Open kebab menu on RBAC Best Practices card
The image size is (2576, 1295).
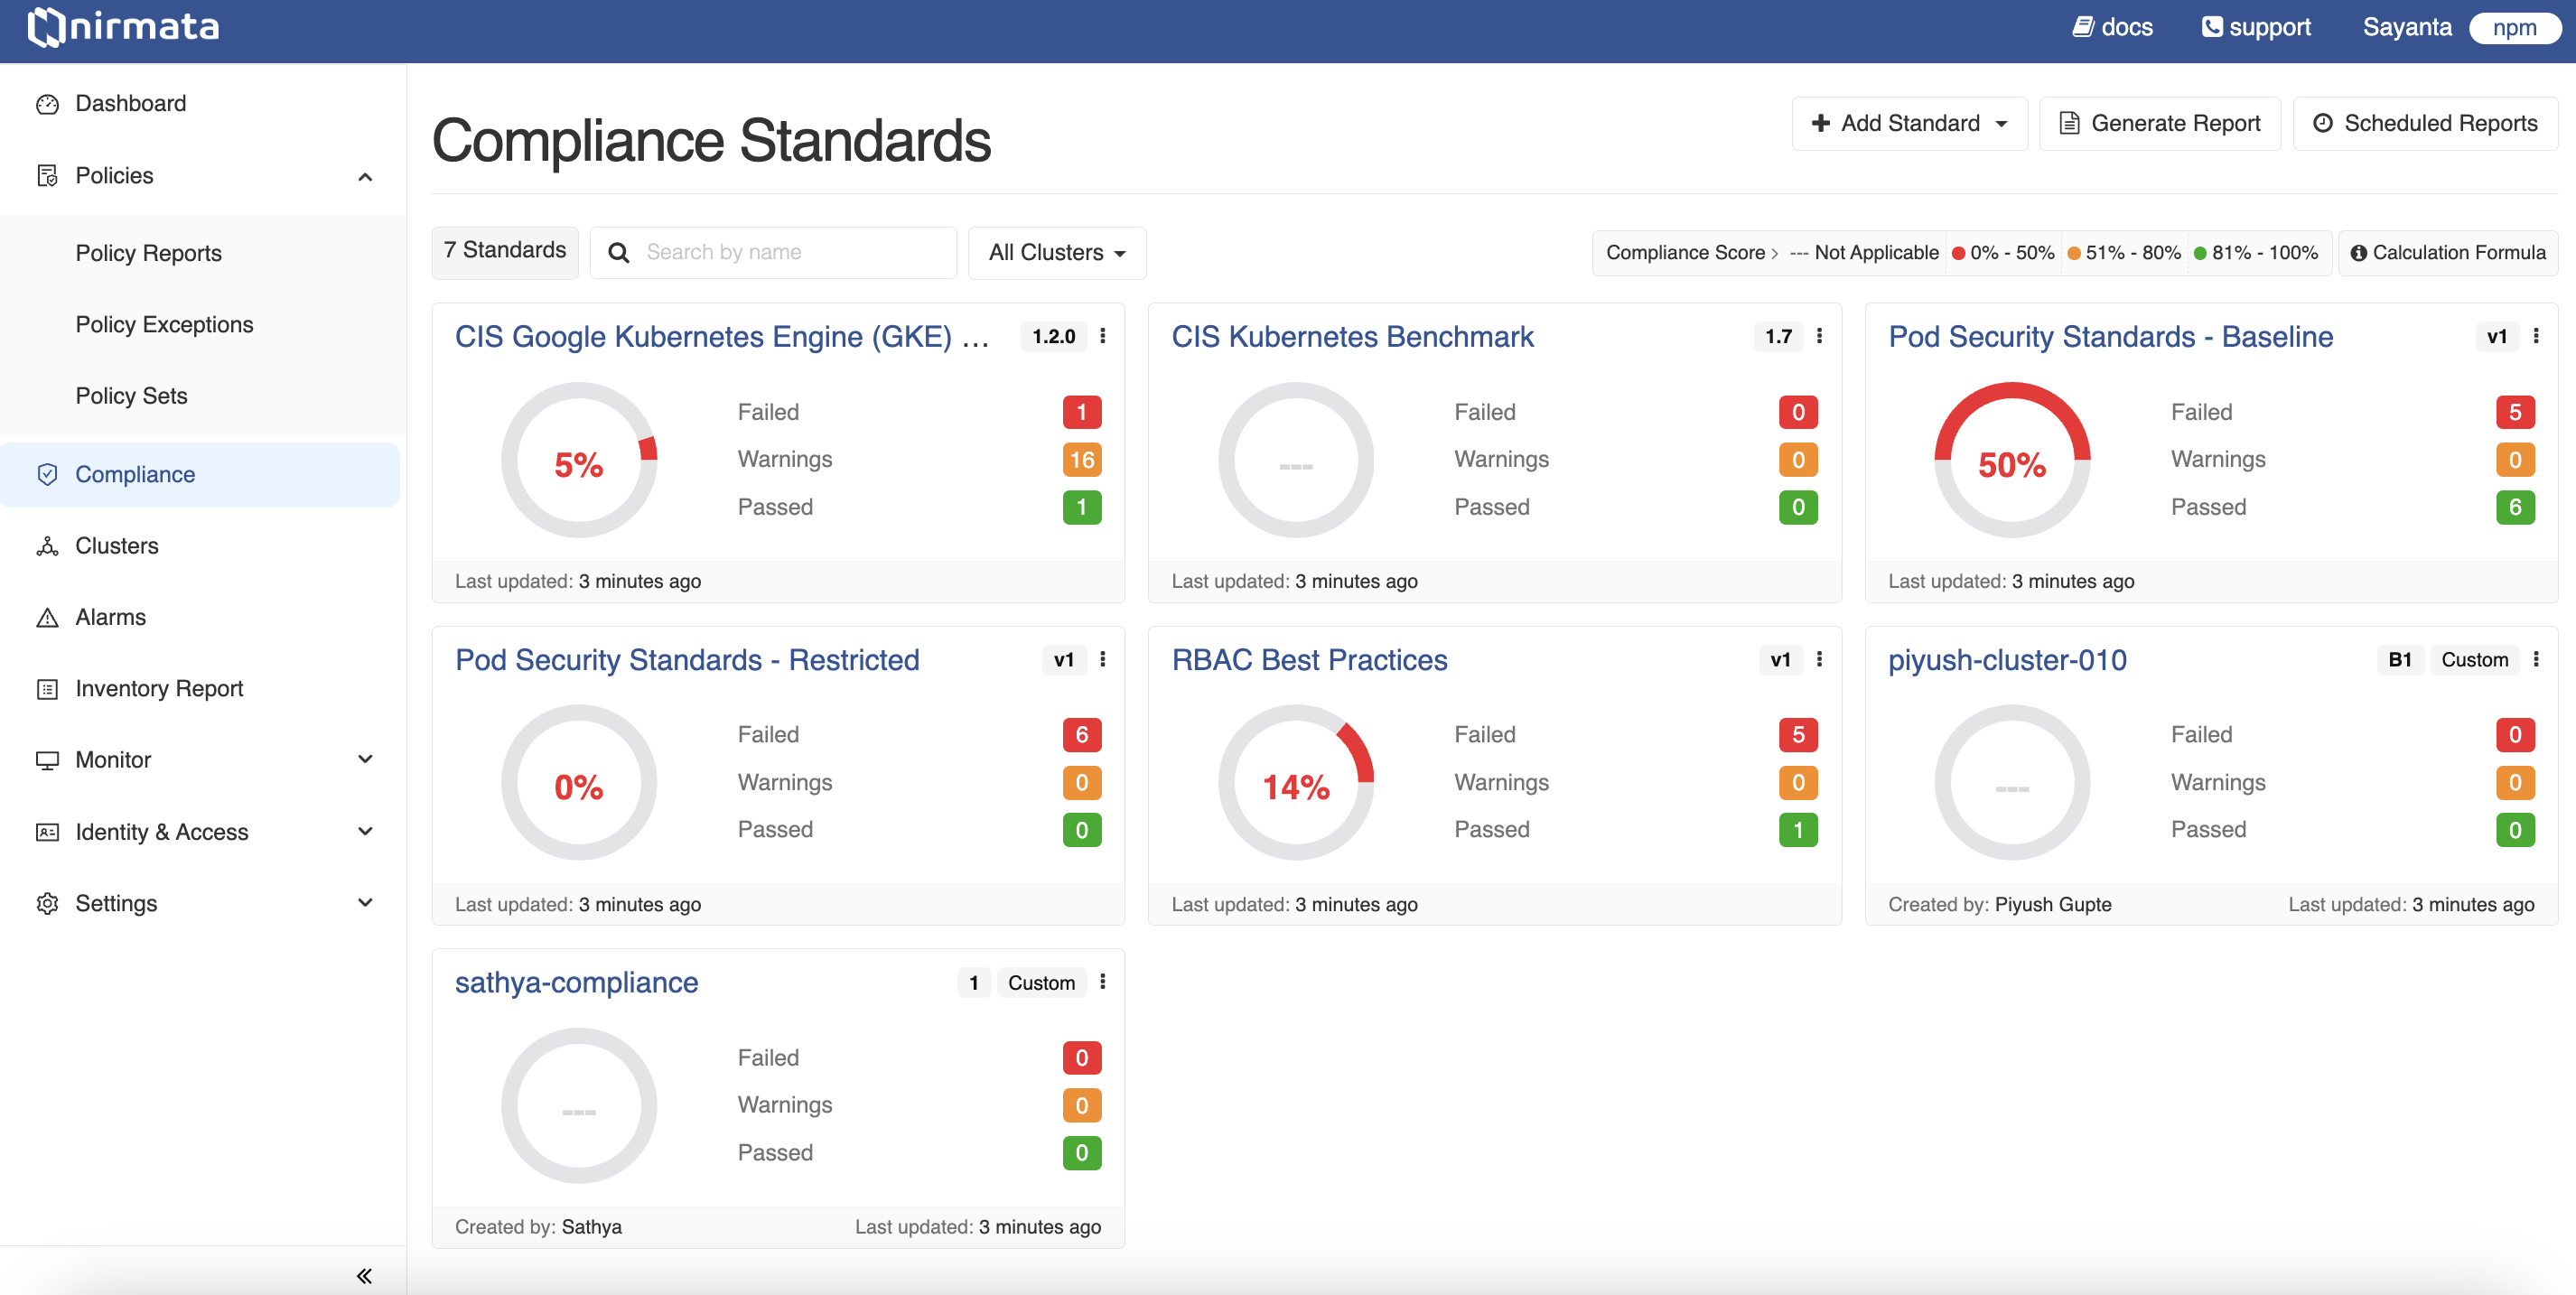point(1819,659)
